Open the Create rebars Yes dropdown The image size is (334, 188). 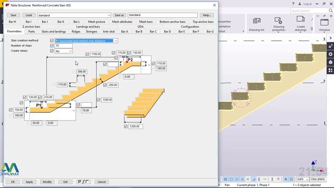(x=70, y=51)
